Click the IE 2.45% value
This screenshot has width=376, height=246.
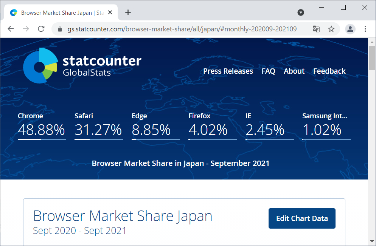(265, 130)
